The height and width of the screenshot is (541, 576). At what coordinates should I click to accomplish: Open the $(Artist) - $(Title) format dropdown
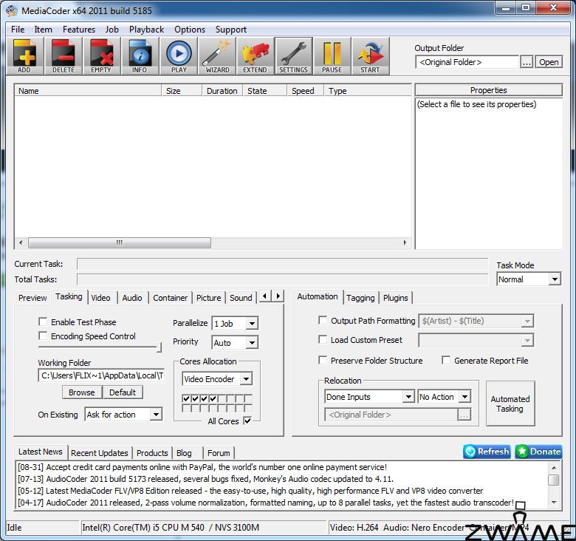tap(527, 321)
